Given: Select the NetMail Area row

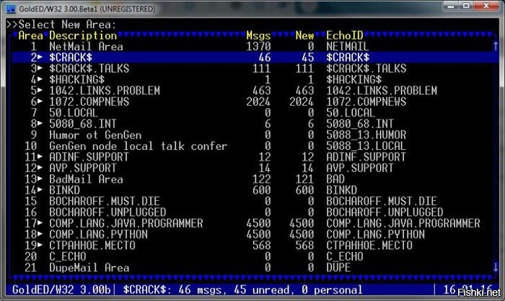Looking at the screenshot, I should [86, 45].
